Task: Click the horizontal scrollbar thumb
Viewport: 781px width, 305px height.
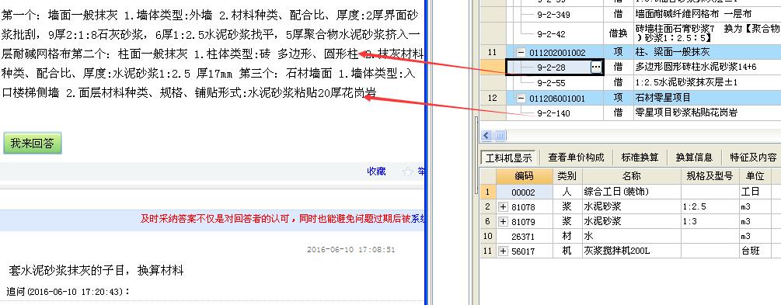Action: pyautogui.click(x=500, y=135)
